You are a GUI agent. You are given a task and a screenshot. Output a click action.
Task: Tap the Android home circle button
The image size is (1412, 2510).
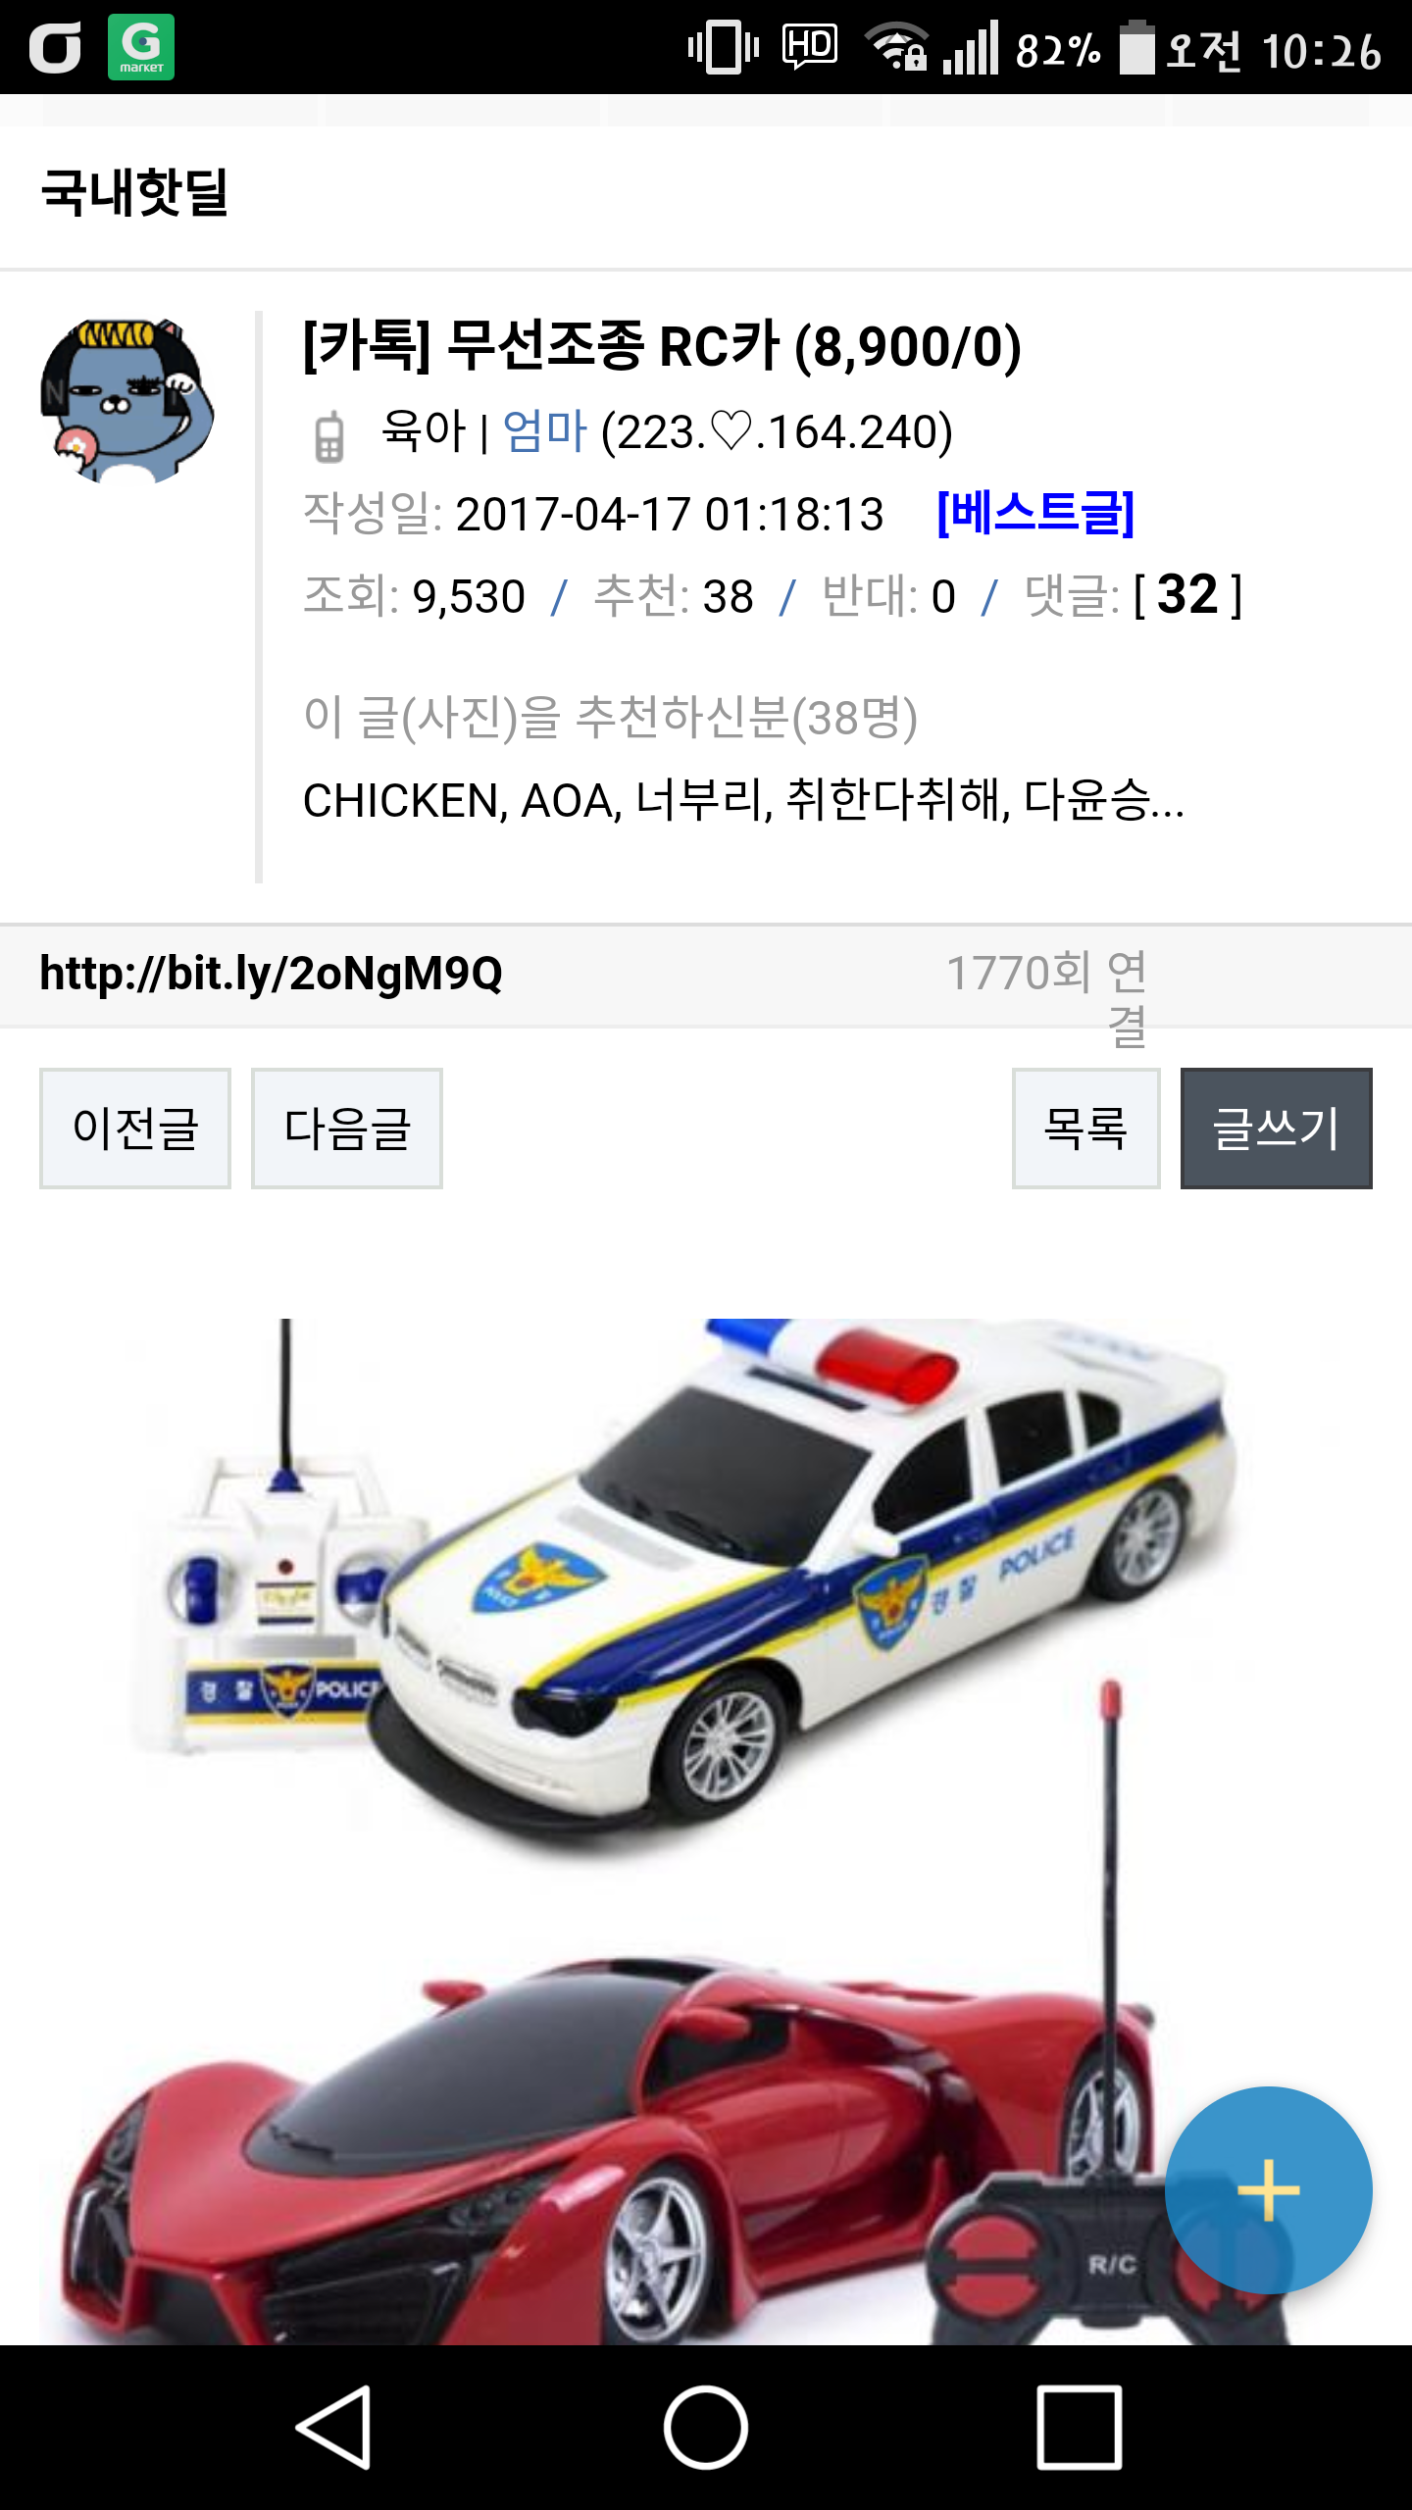pyautogui.click(x=706, y=2428)
